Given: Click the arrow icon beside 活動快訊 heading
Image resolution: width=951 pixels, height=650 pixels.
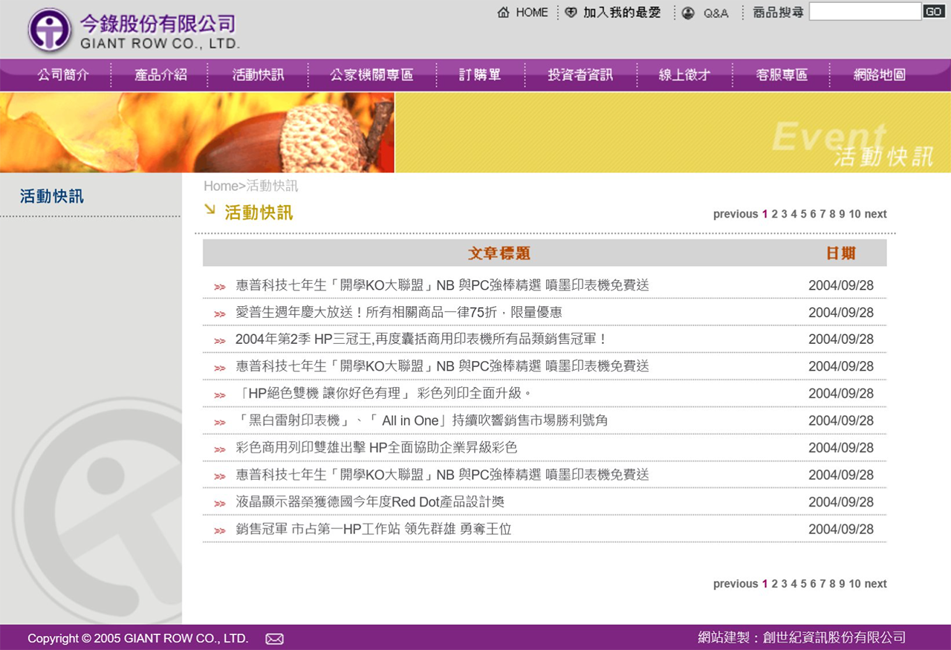Looking at the screenshot, I should point(210,209).
